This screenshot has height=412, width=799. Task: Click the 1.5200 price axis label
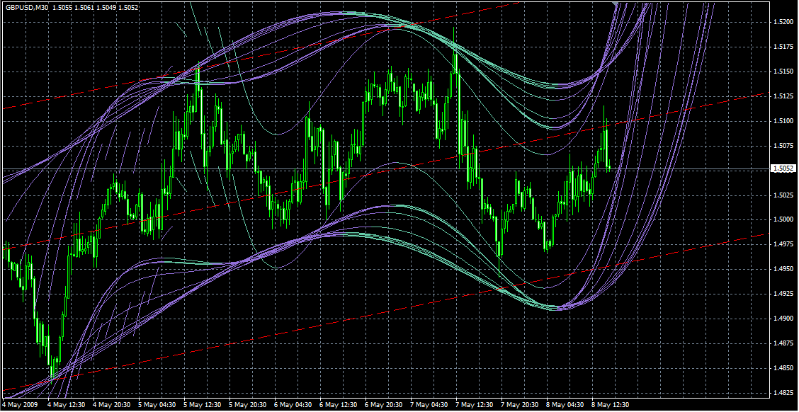(783, 22)
